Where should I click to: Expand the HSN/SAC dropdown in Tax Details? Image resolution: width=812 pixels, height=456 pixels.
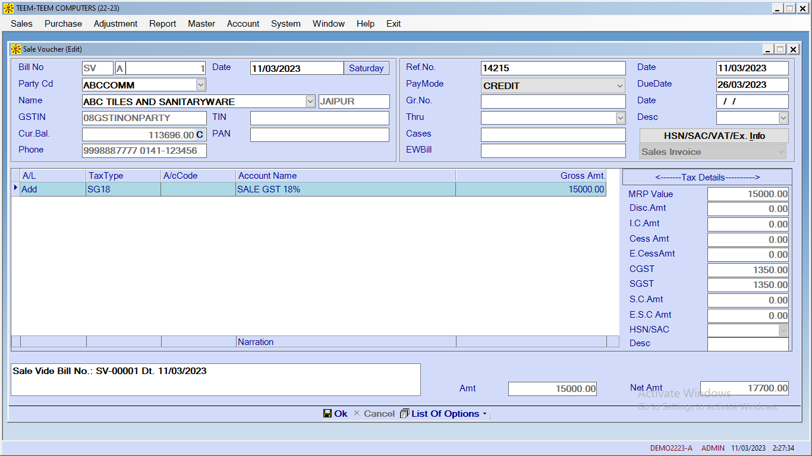783,330
